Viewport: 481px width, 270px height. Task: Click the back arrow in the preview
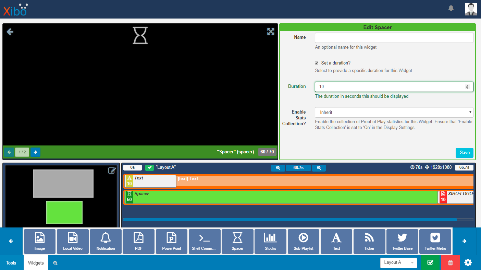tap(10, 32)
